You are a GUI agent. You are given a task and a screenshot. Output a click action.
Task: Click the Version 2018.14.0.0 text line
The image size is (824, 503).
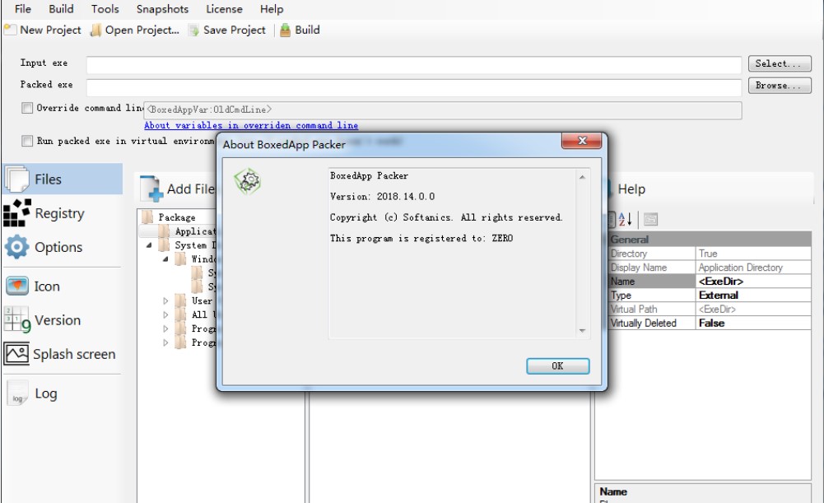pyautogui.click(x=383, y=197)
